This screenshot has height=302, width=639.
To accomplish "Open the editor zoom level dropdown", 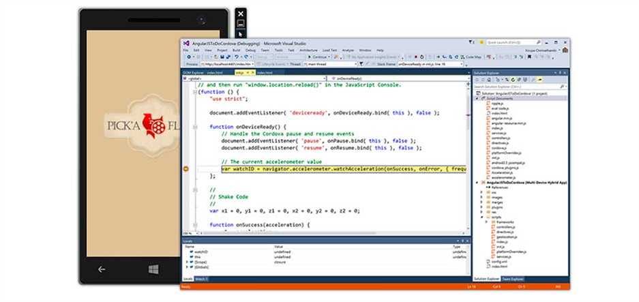I will click(191, 234).
